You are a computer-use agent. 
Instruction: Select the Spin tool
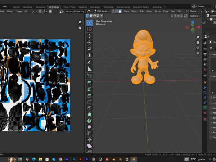[90, 121]
